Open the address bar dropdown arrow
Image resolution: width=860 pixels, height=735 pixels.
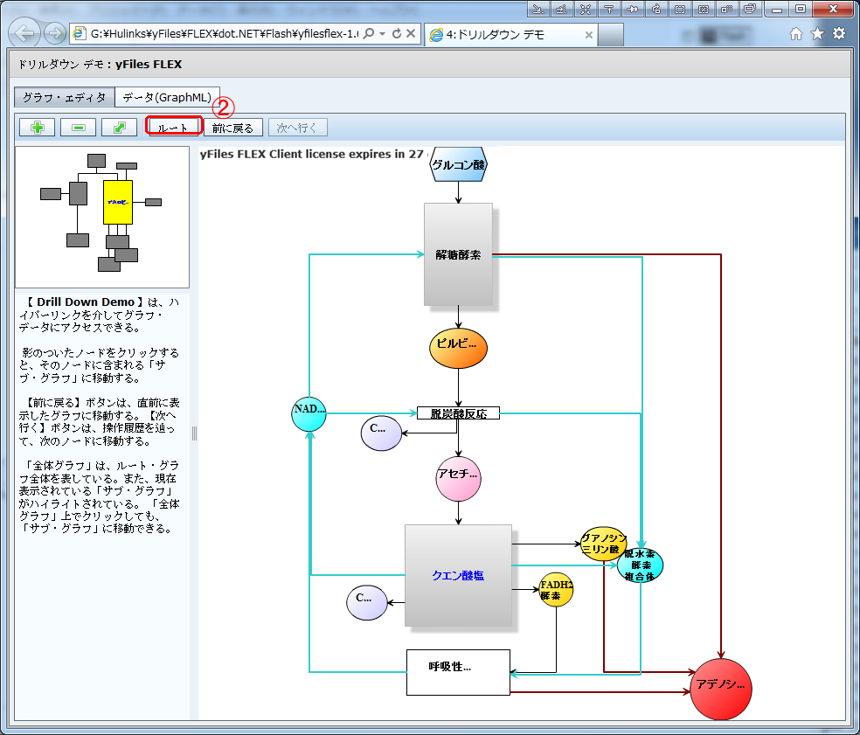382,34
